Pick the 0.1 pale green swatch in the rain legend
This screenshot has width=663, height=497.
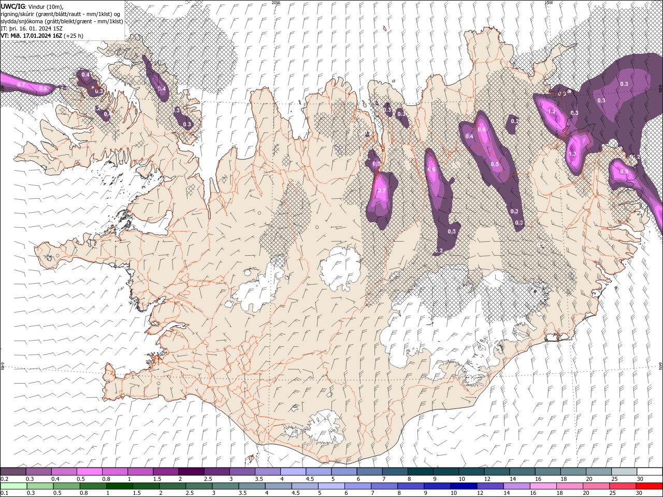(13, 486)
